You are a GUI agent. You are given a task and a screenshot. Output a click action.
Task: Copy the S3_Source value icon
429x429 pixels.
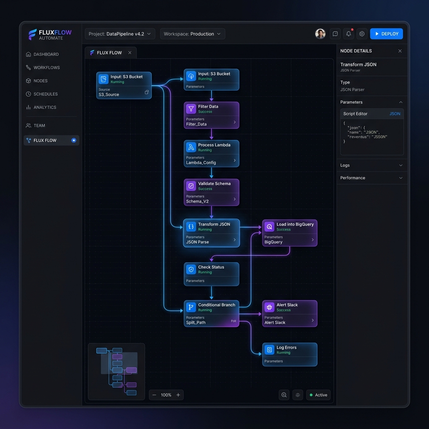(x=147, y=92)
